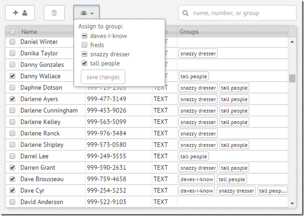Check the freds group checkbox

click(x=84, y=45)
